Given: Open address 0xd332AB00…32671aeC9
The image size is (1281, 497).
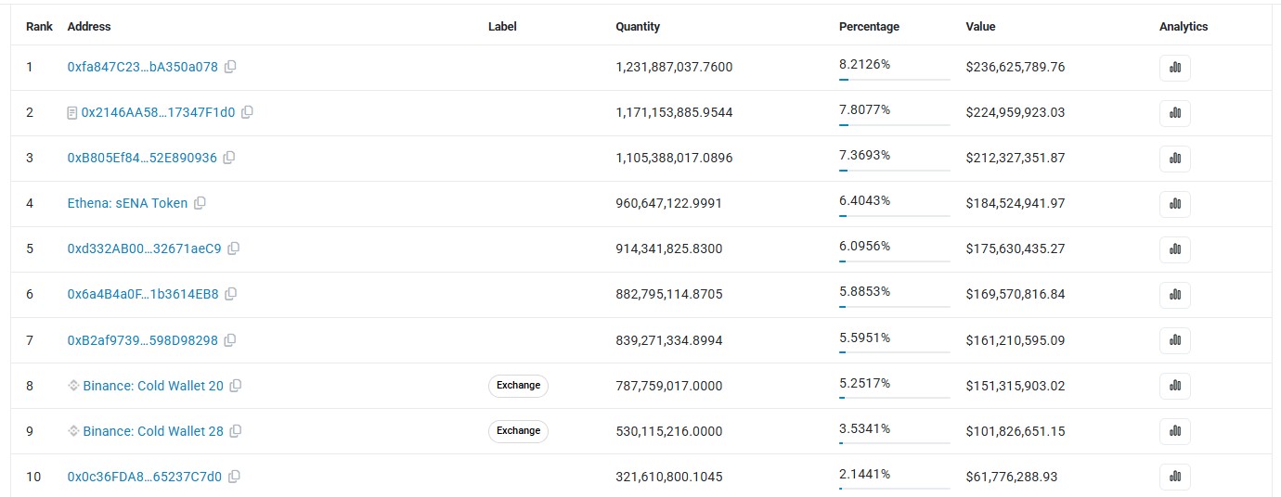Looking at the screenshot, I should [x=145, y=248].
